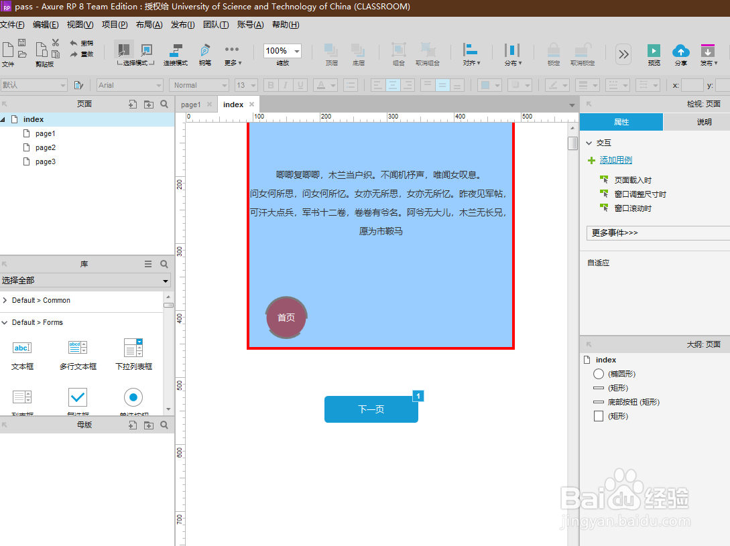Open the 布局 menu
This screenshot has width=730, height=546.
click(x=149, y=25)
